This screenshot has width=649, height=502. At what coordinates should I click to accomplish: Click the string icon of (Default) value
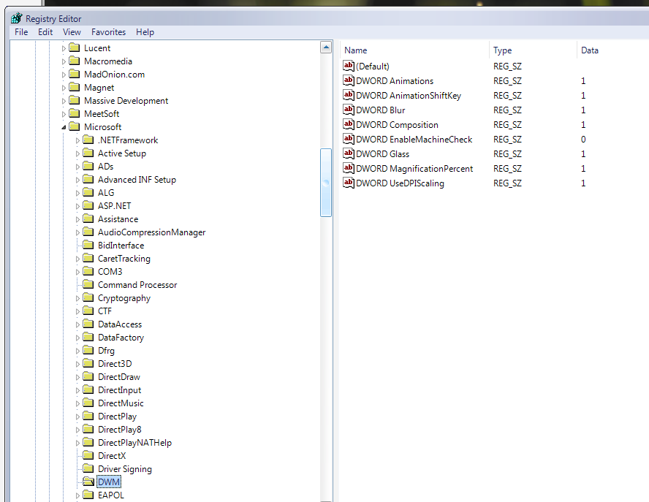(349, 66)
